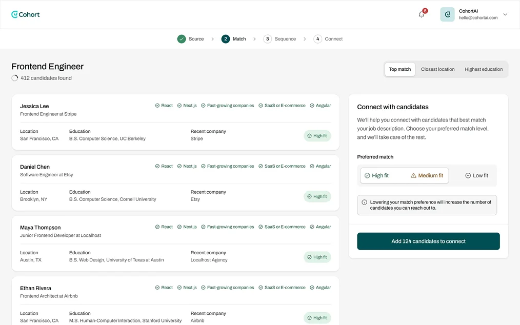Click Next.js tag on Maya Thompson's card

pos(187,227)
